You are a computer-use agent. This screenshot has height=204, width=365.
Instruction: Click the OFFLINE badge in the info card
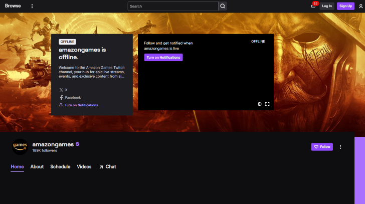click(x=67, y=42)
